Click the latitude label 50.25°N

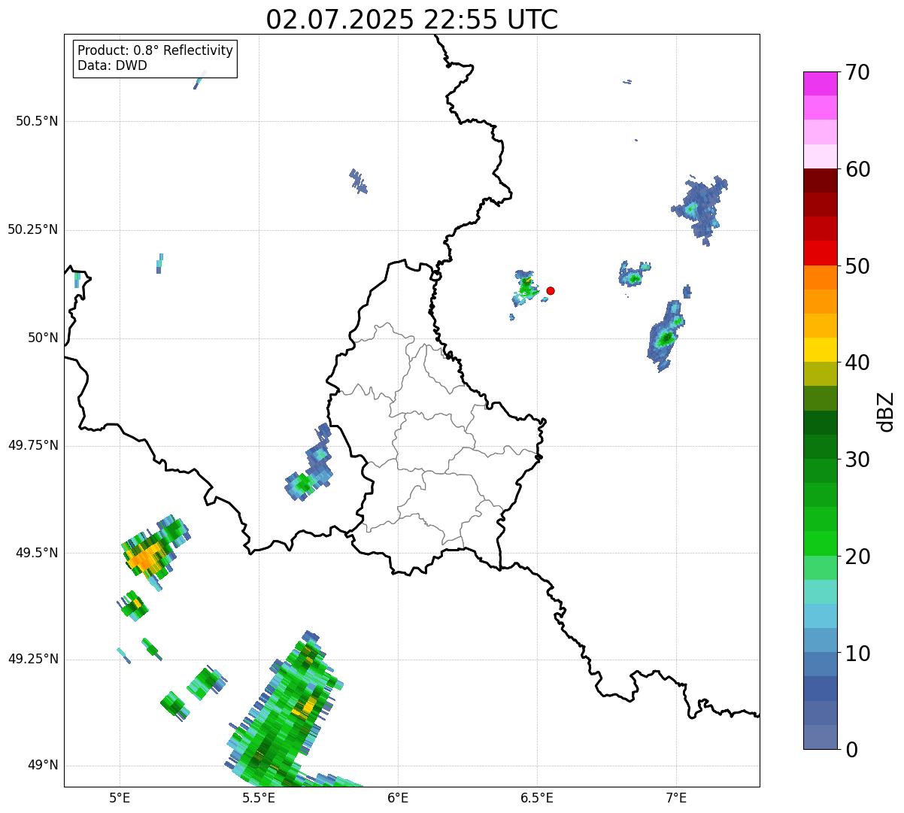[x=33, y=229]
